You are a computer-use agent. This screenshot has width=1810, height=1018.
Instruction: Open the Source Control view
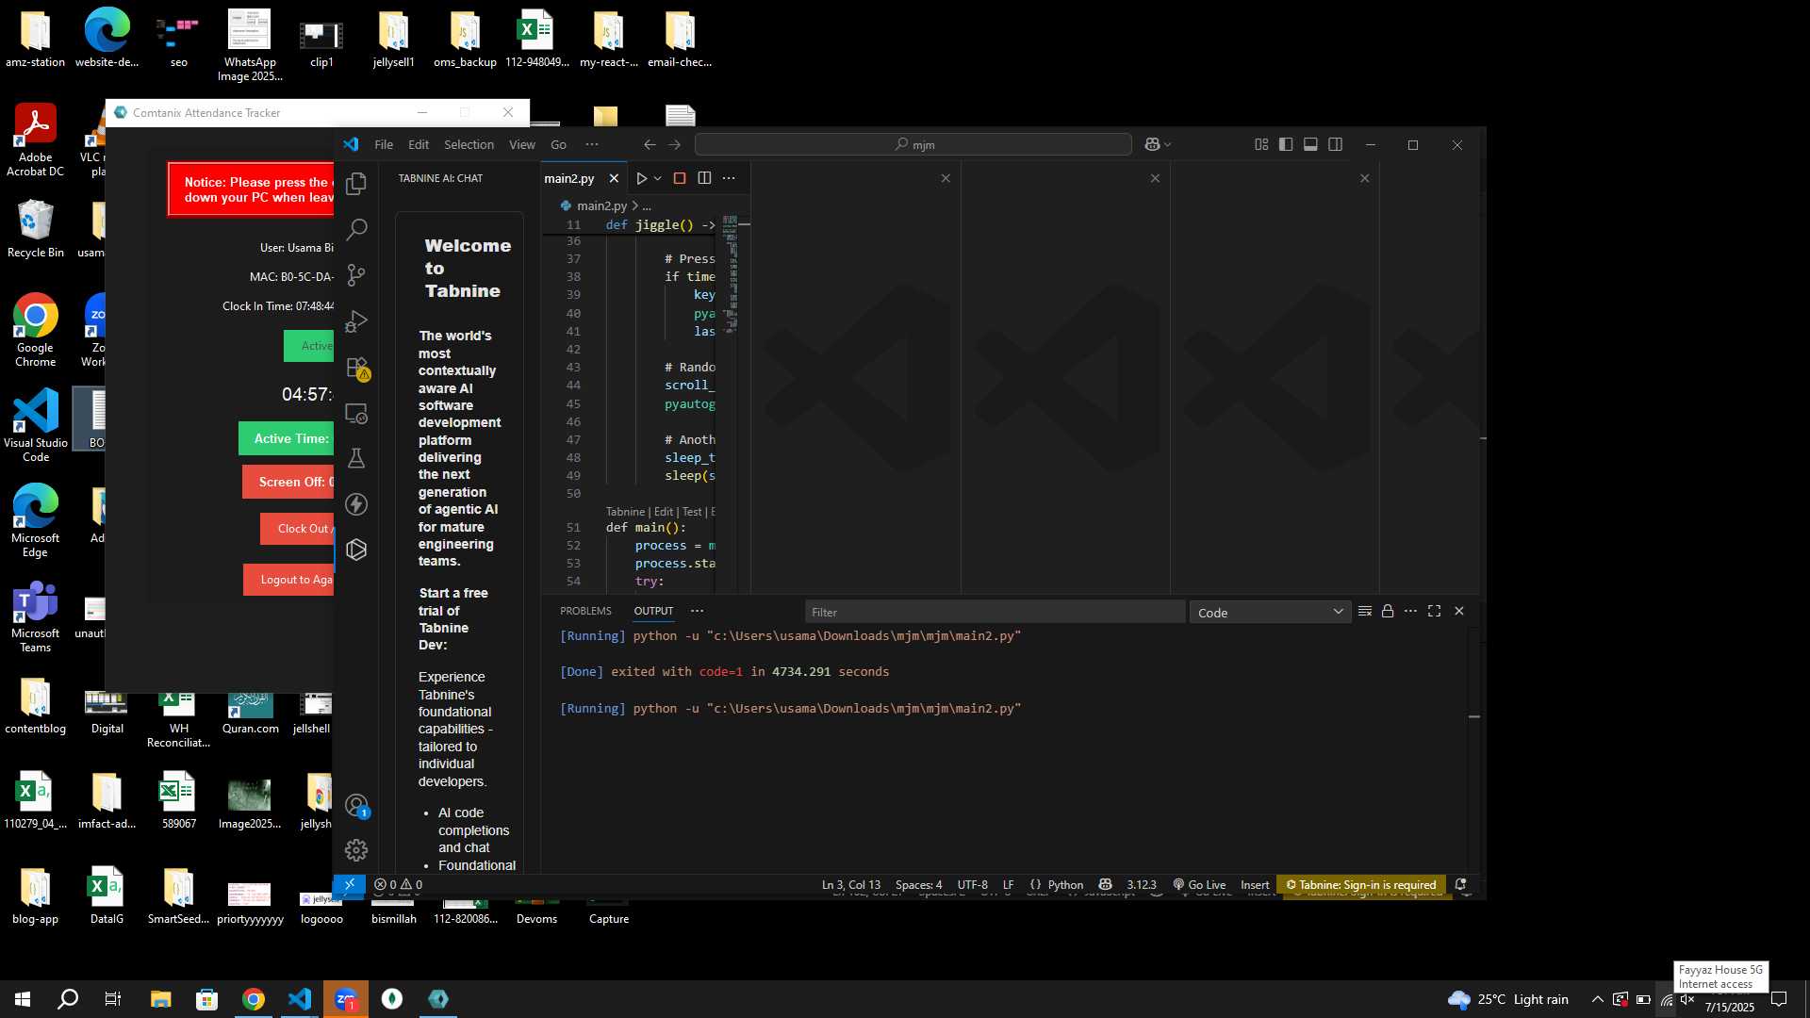(356, 275)
